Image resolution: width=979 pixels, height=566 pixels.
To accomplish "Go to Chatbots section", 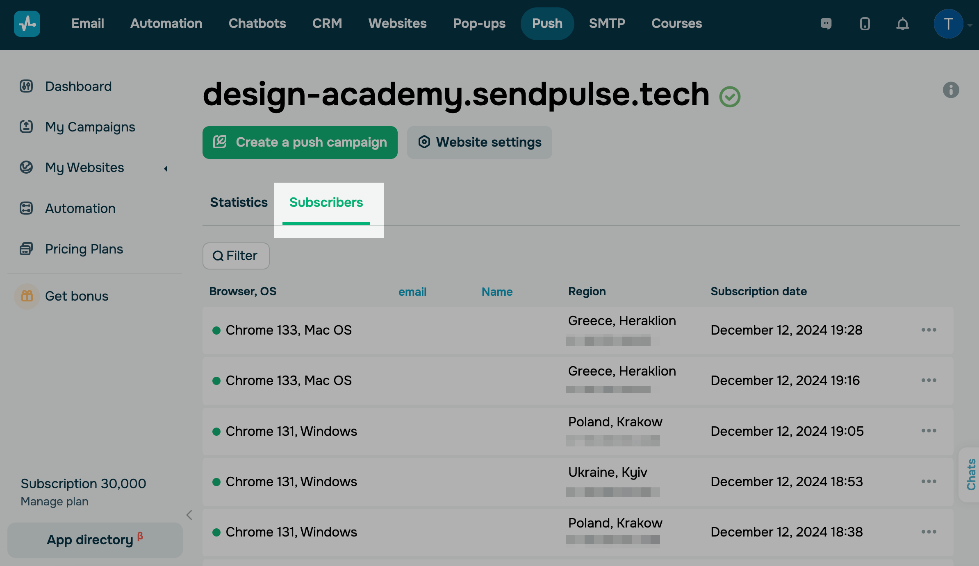I will (257, 24).
